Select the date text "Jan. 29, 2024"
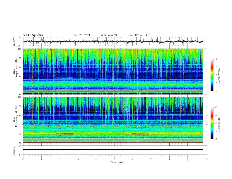This screenshot has width=232, height=179. point(82,35)
